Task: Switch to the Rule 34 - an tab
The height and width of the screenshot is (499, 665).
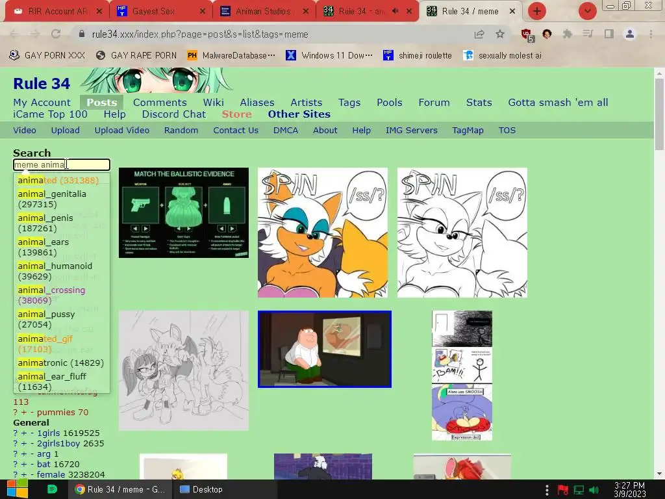Action: (360, 11)
